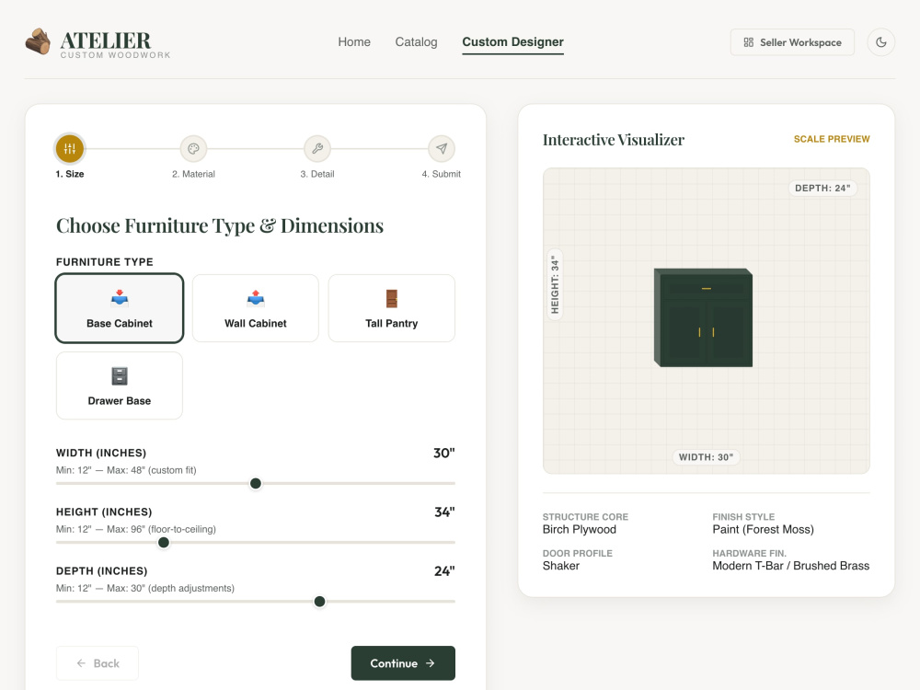Screen dimensions: 920x690
Task: Click the Birch Plywood structure value
Action: (x=579, y=529)
